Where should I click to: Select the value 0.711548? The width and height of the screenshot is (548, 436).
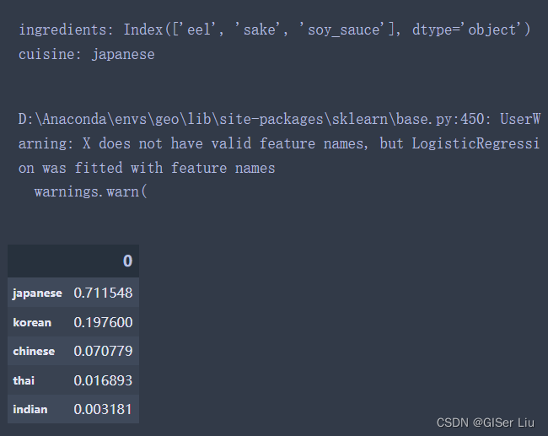pyautogui.click(x=103, y=293)
